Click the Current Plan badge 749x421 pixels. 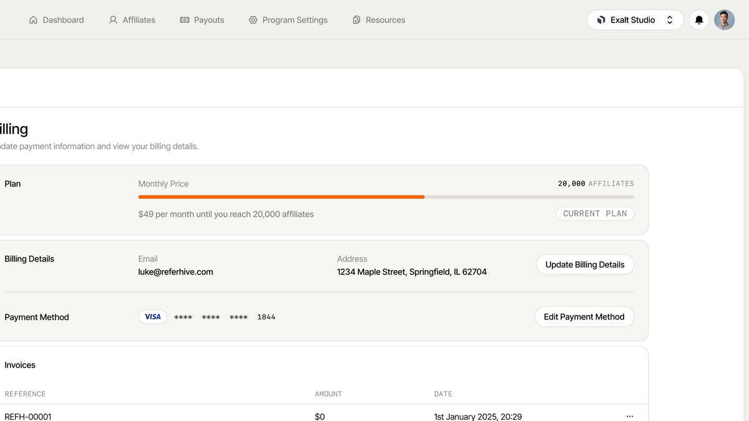tap(595, 213)
